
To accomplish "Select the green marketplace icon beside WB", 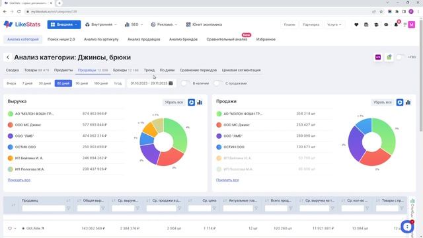I will coord(389,58).
